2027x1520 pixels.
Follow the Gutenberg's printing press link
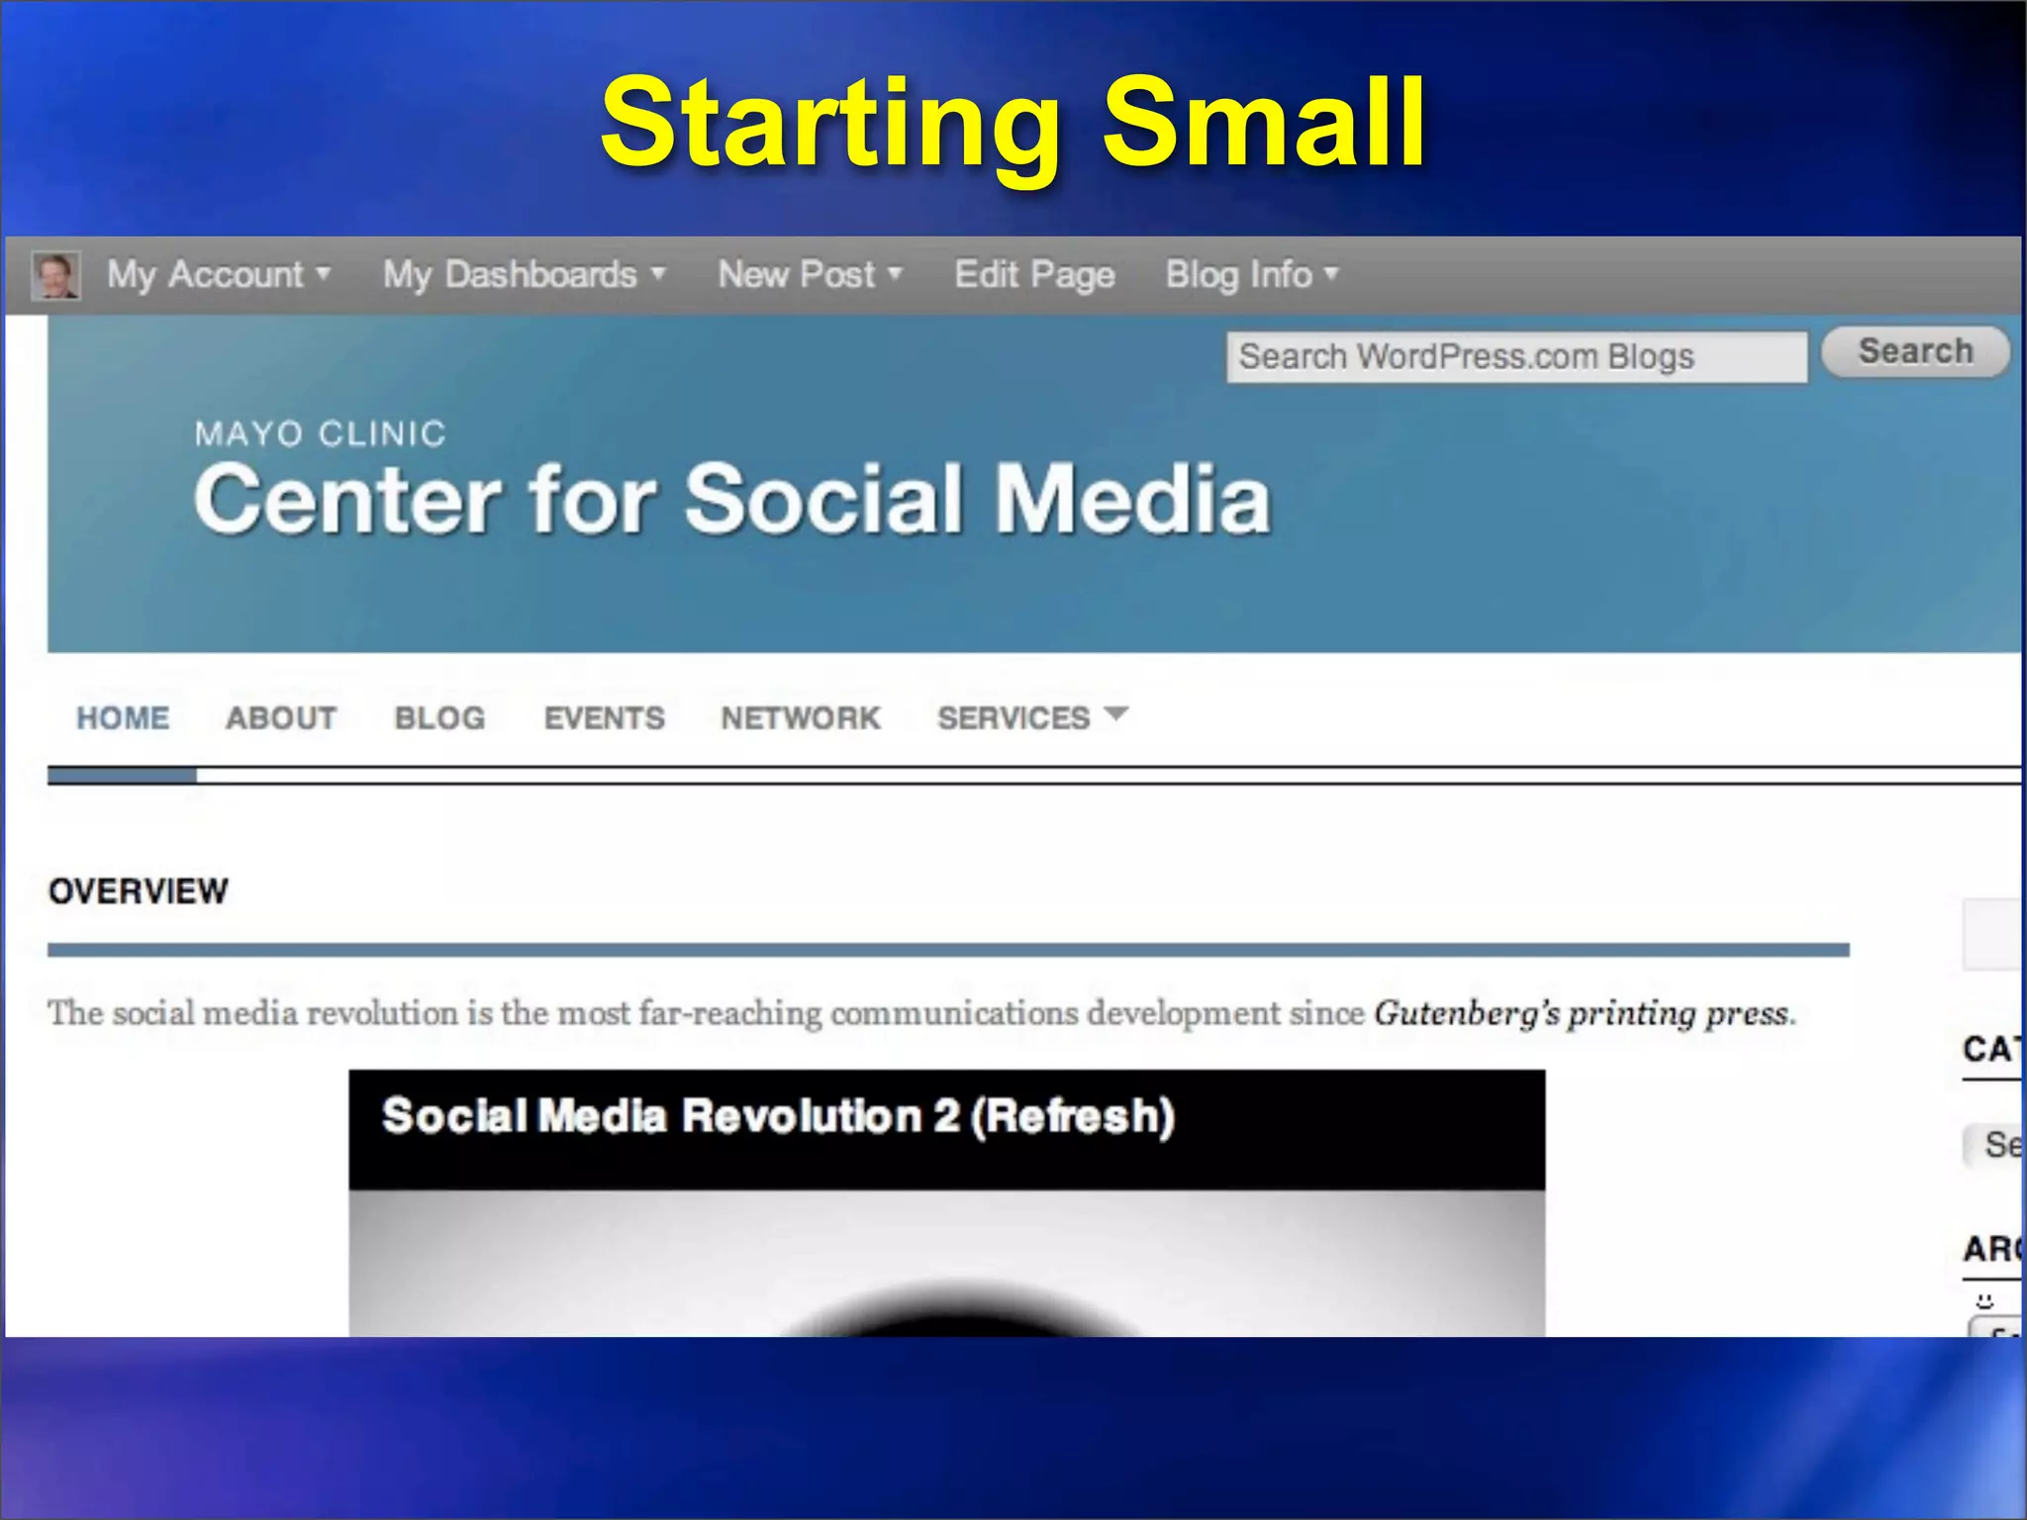point(1583,1013)
